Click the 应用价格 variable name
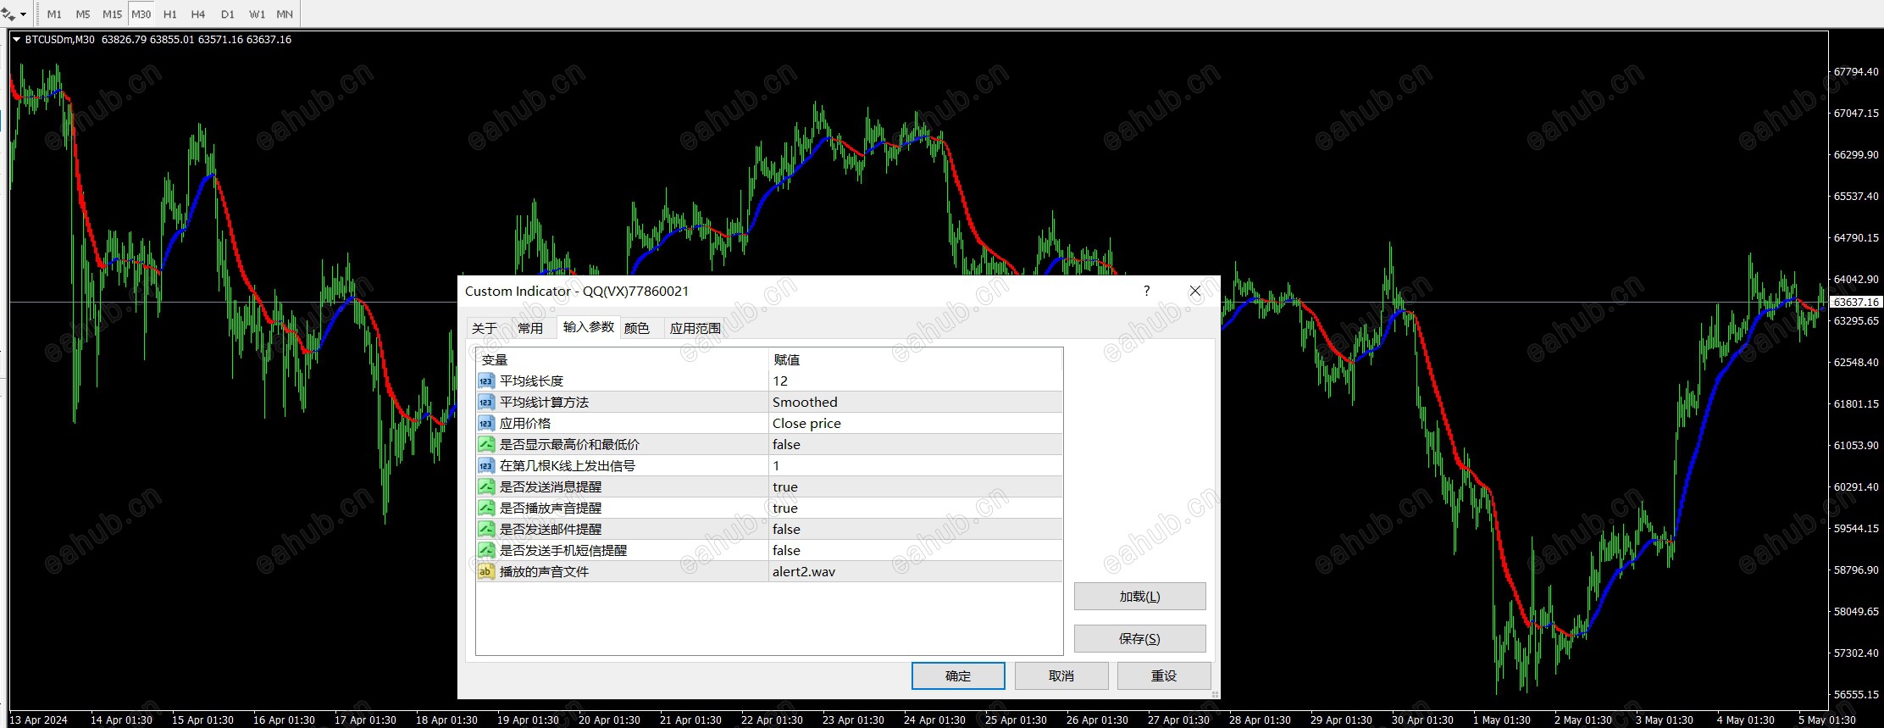1884x728 pixels. [525, 424]
